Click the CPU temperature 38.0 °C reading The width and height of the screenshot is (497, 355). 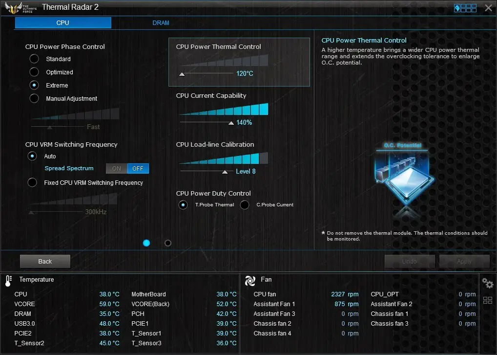109,294
